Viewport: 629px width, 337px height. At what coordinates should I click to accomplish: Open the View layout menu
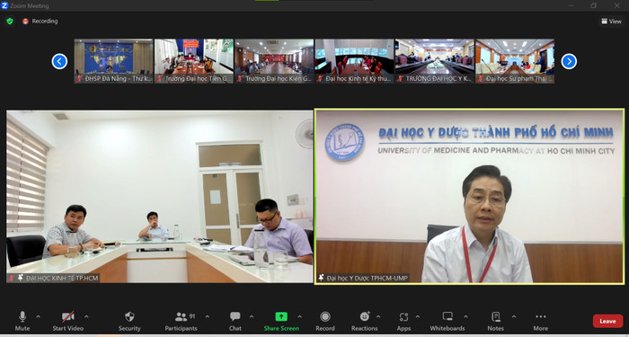[611, 22]
